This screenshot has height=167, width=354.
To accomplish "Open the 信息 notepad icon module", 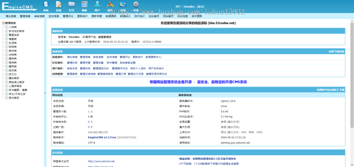I will click(x=59, y=6).
